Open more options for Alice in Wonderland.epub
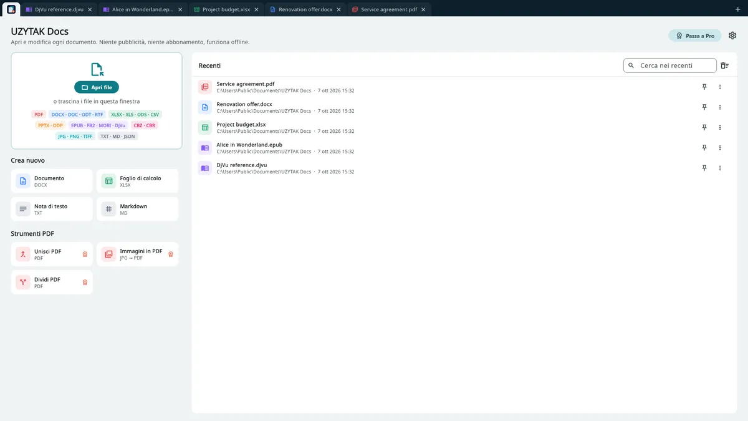 [x=720, y=148]
